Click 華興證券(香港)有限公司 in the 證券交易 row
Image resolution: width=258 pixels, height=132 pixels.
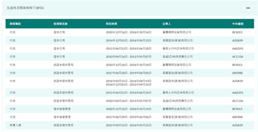177,40
